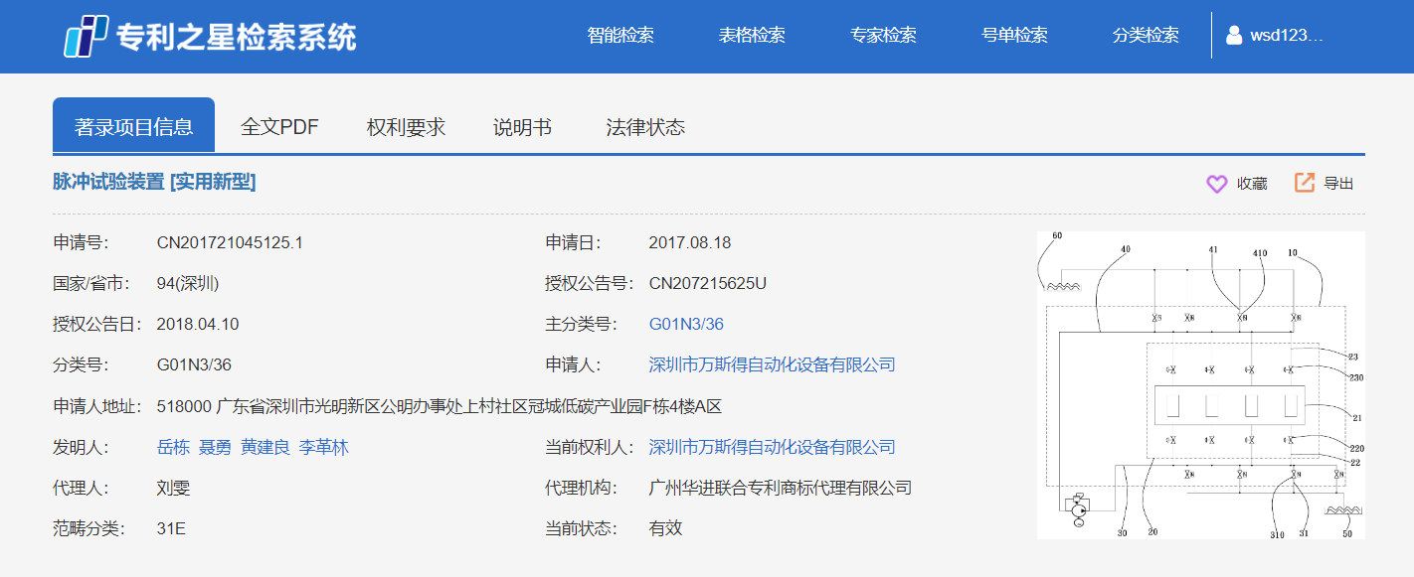Open 号单检索 in the top navigation
This screenshot has width=1414, height=577.
1014,36
